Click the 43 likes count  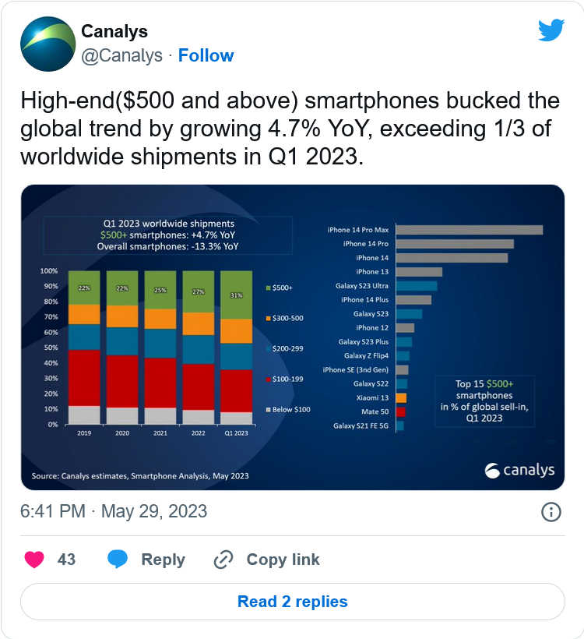click(x=66, y=560)
